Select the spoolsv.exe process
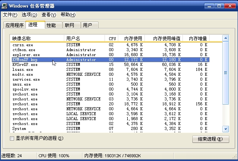Screen dimensions: 238x161 pos(110,89)
